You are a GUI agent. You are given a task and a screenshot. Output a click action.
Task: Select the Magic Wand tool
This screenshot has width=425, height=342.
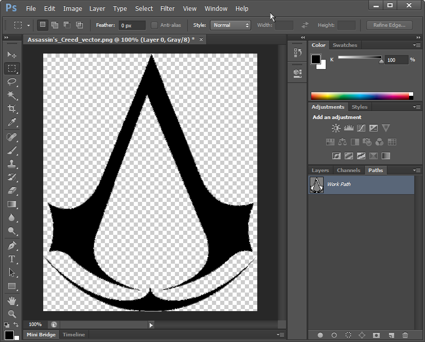point(12,95)
